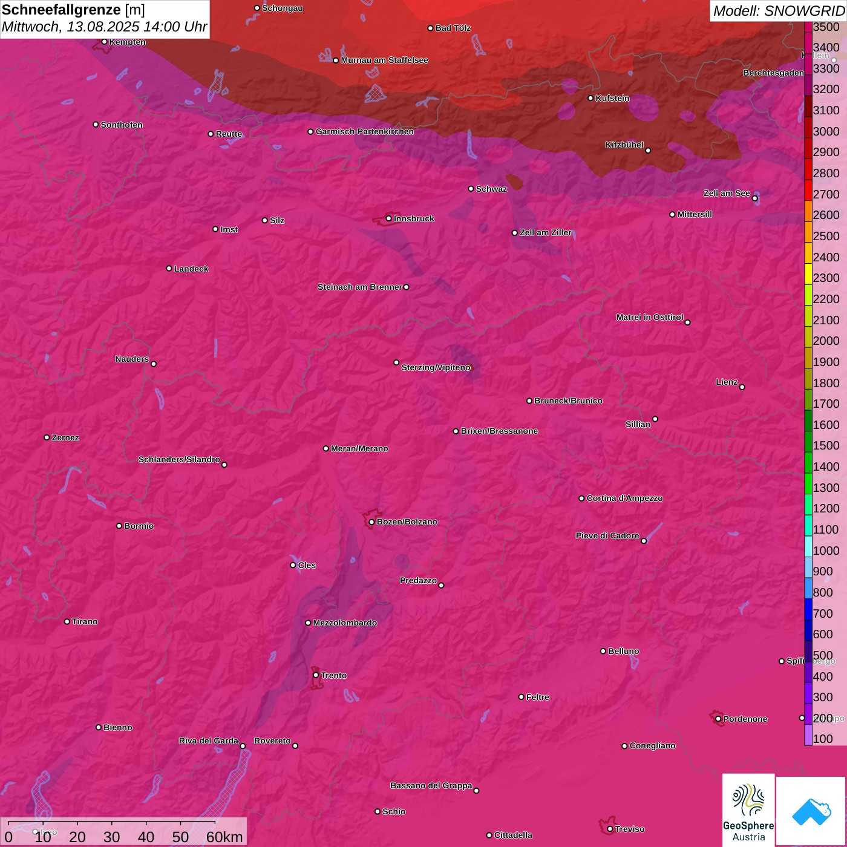Screen dimensions: 847x847
Task: Click the Landeck city label
Action: pos(191,269)
